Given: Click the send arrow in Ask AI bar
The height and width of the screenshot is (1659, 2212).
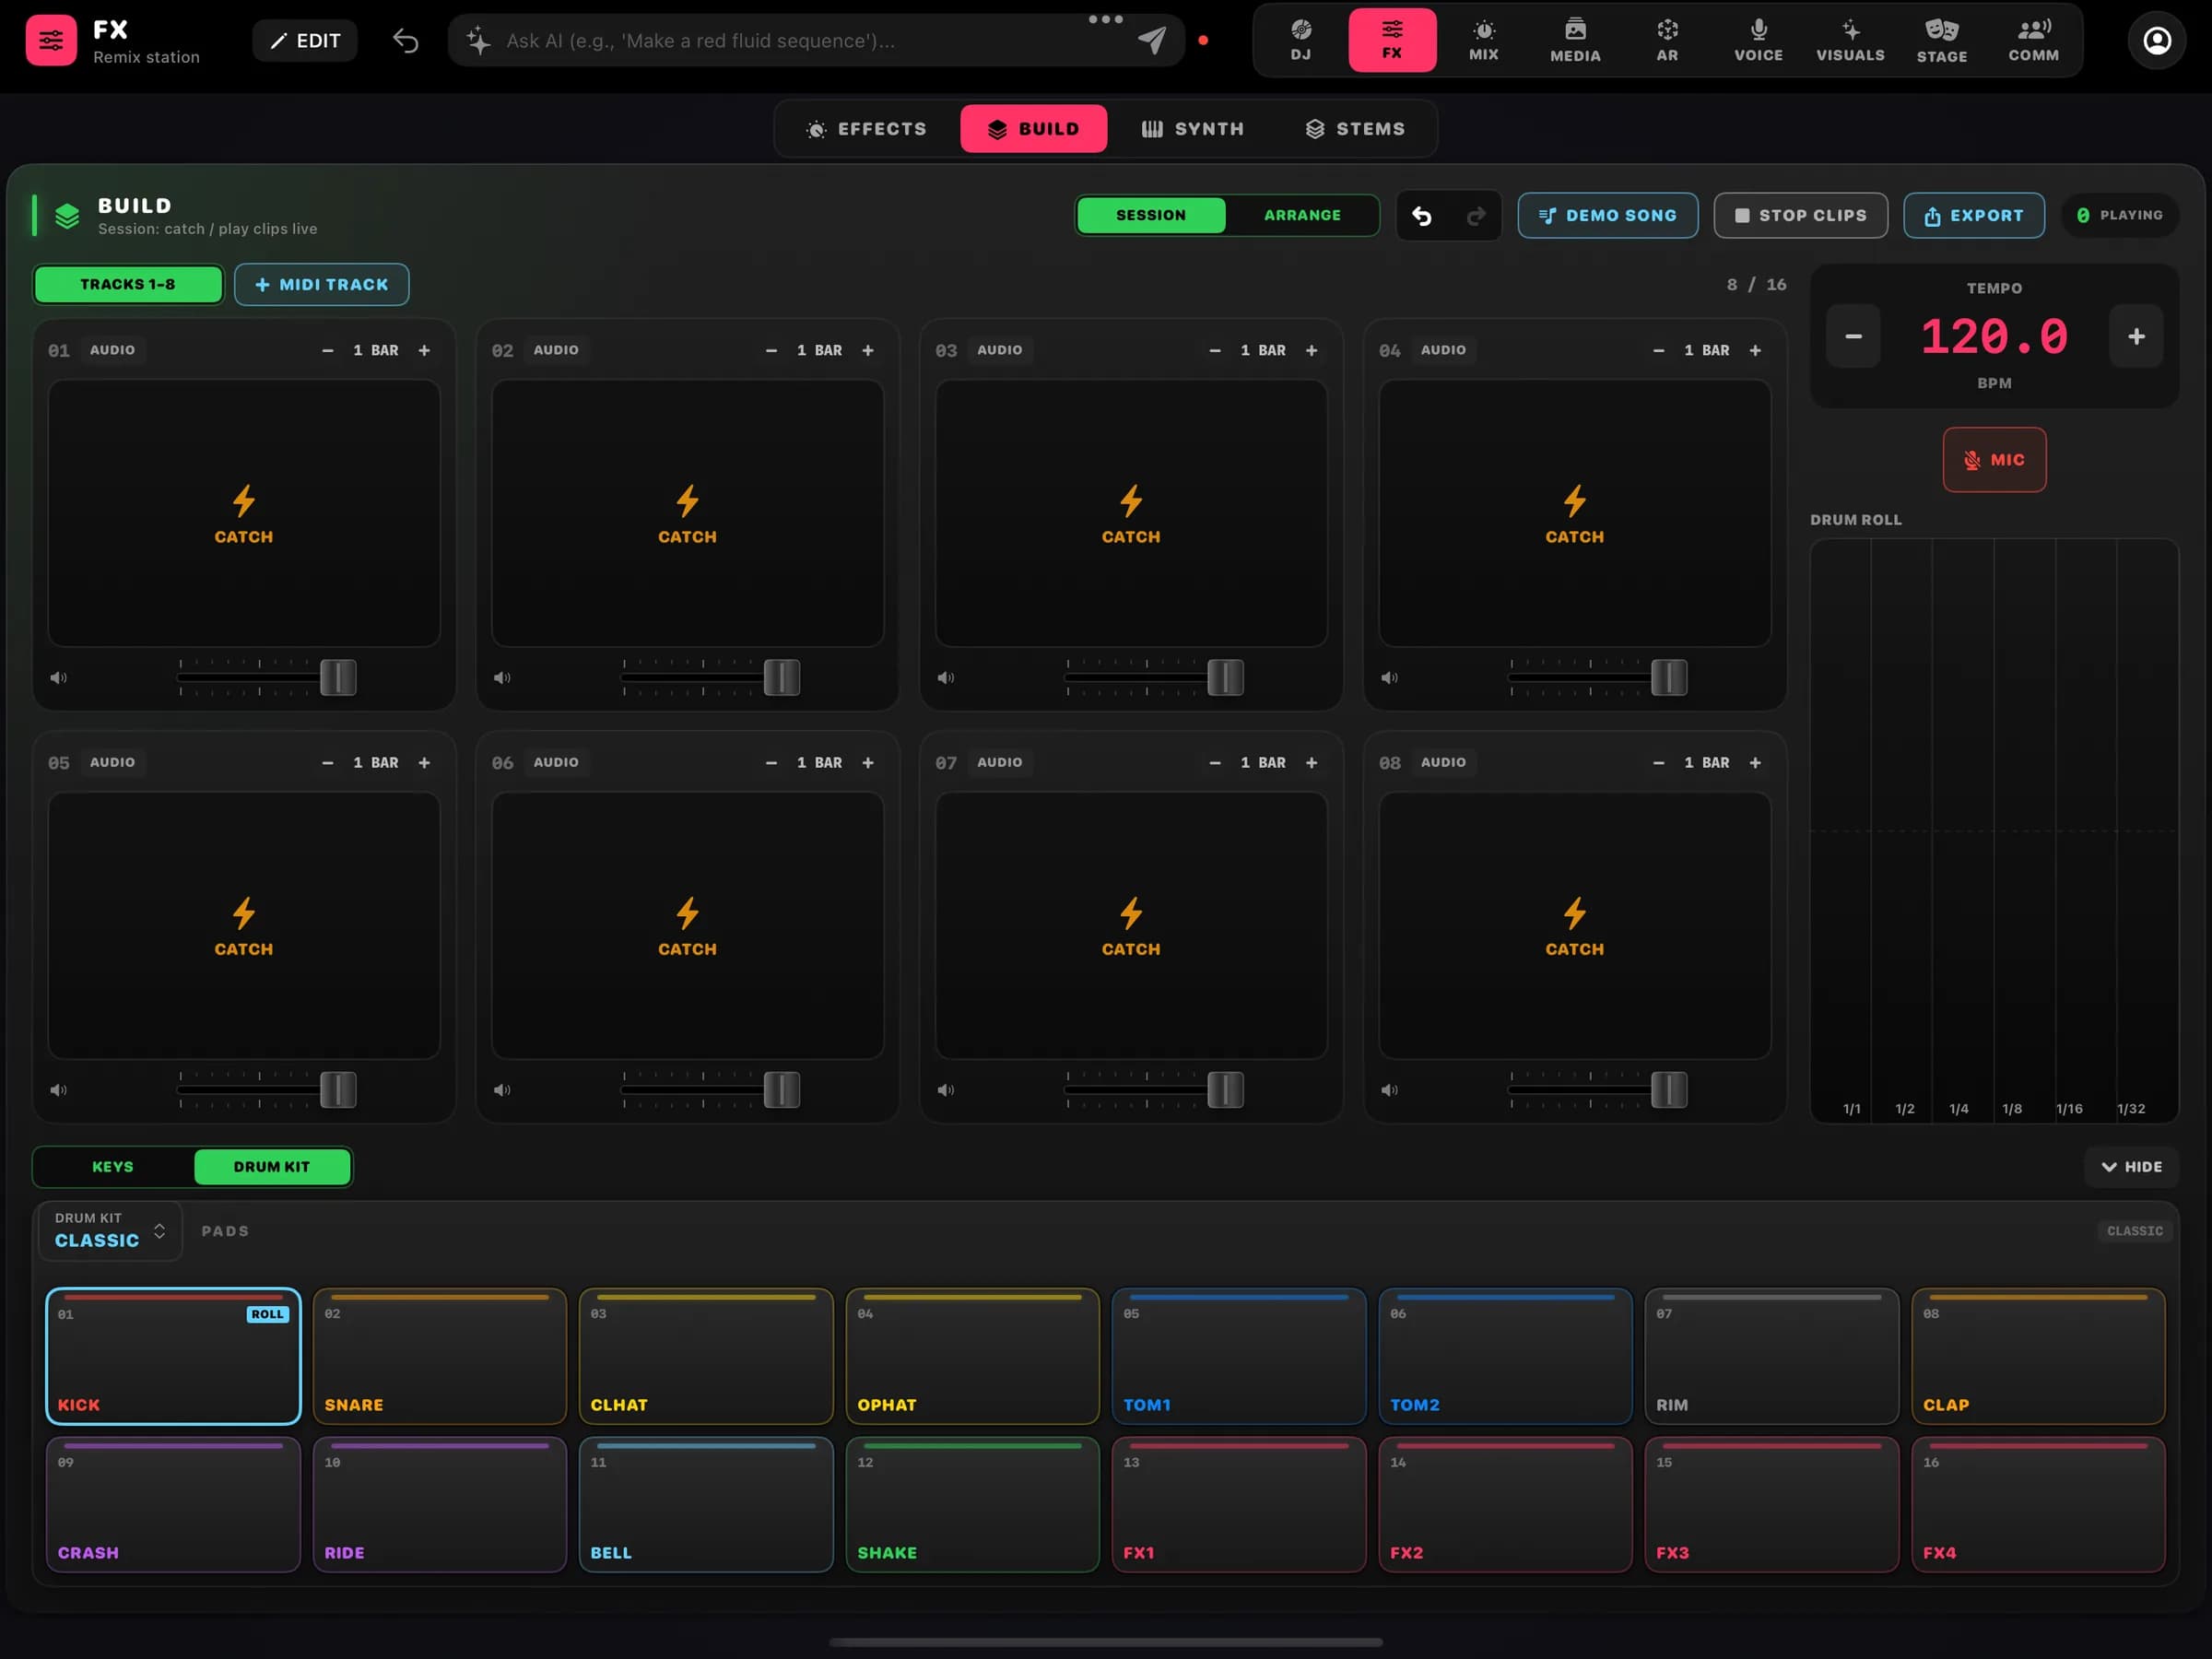Looking at the screenshot, I should coord(1152,41).
